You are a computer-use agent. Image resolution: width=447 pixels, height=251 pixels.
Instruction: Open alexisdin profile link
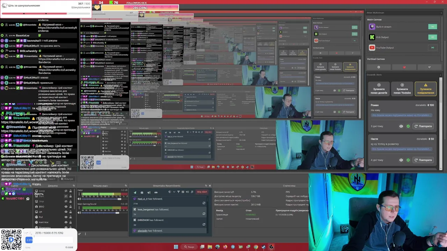[142, 231]
